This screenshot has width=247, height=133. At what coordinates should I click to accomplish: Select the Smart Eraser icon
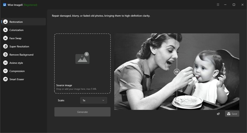pyautogui.click(x=5, y=79)
